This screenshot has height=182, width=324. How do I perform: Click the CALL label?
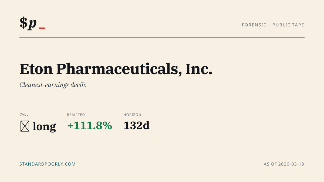point(24,115)
